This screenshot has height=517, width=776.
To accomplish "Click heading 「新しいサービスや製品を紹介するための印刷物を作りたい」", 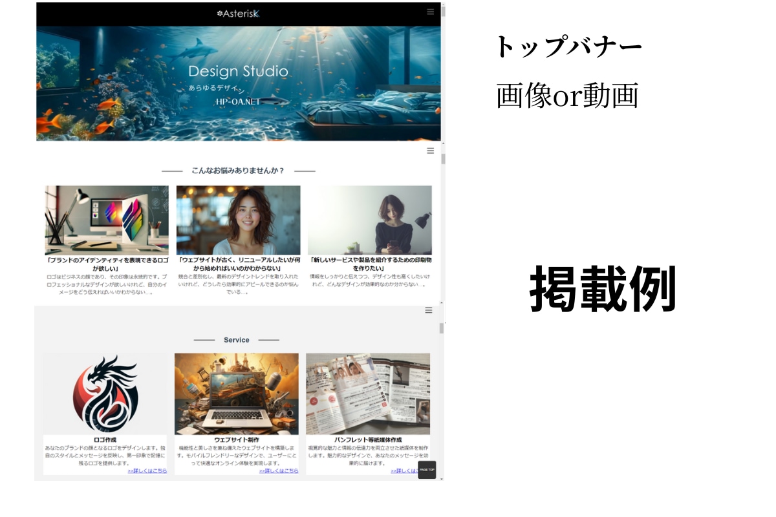I will [370, 264].
